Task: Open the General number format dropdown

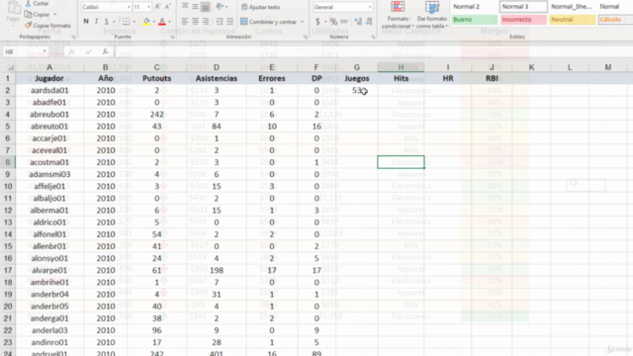Action: [x=370, y=7]
